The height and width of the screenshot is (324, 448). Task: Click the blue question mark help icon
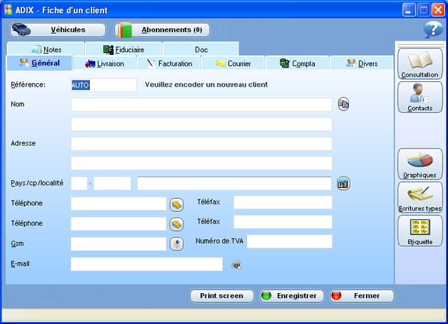pyautogui.click(x=433, y=30)
